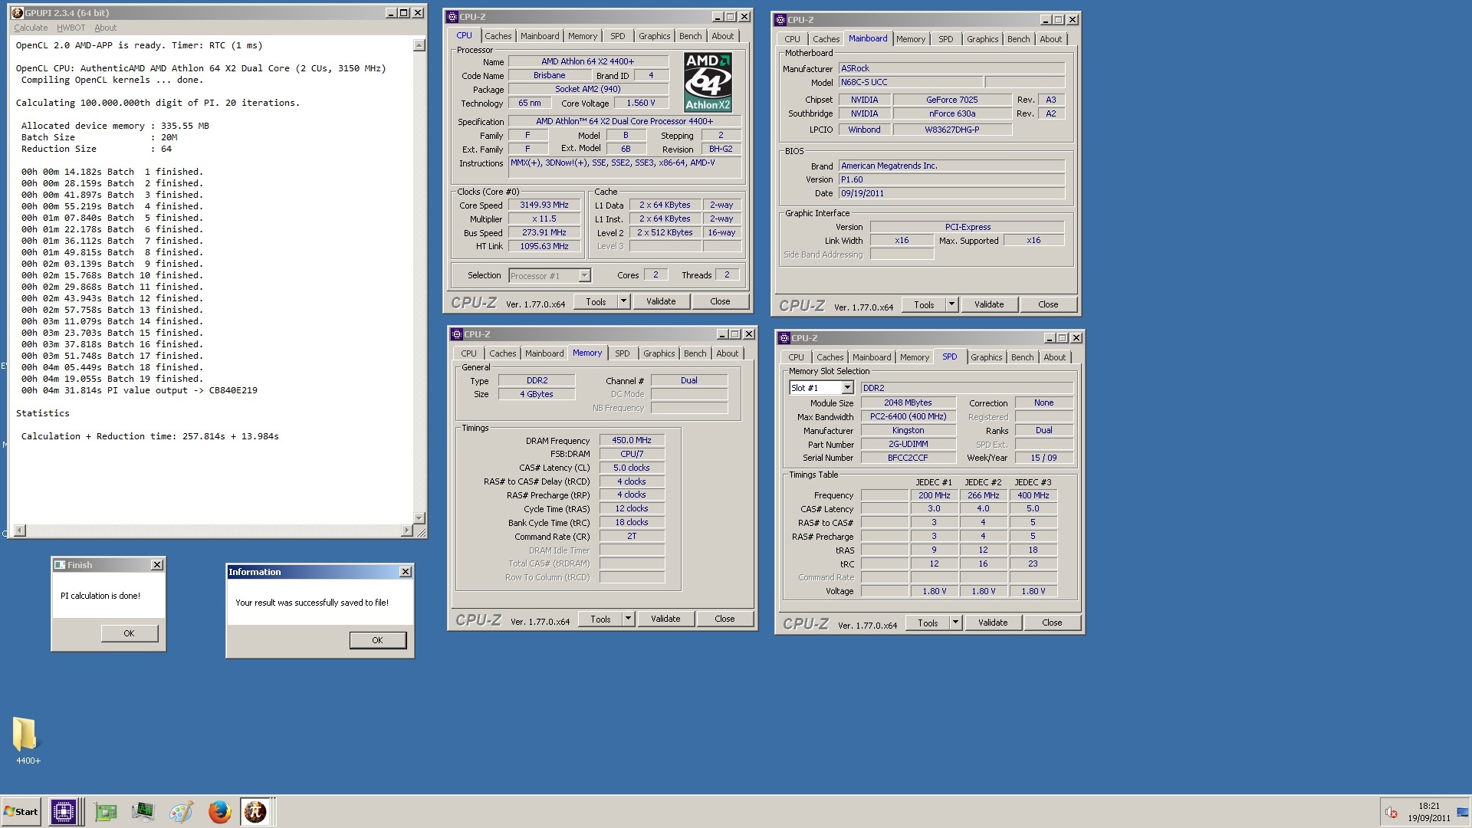Click Validate in the SPD window
The image size is (1472, 828).
(x=993, y=623)
